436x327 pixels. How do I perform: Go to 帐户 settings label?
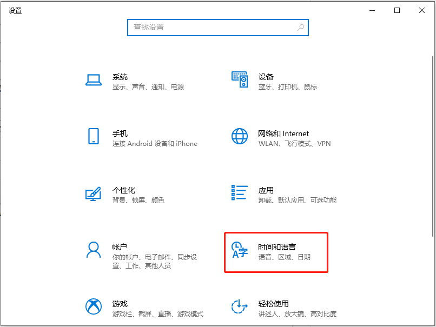[120, 247]
